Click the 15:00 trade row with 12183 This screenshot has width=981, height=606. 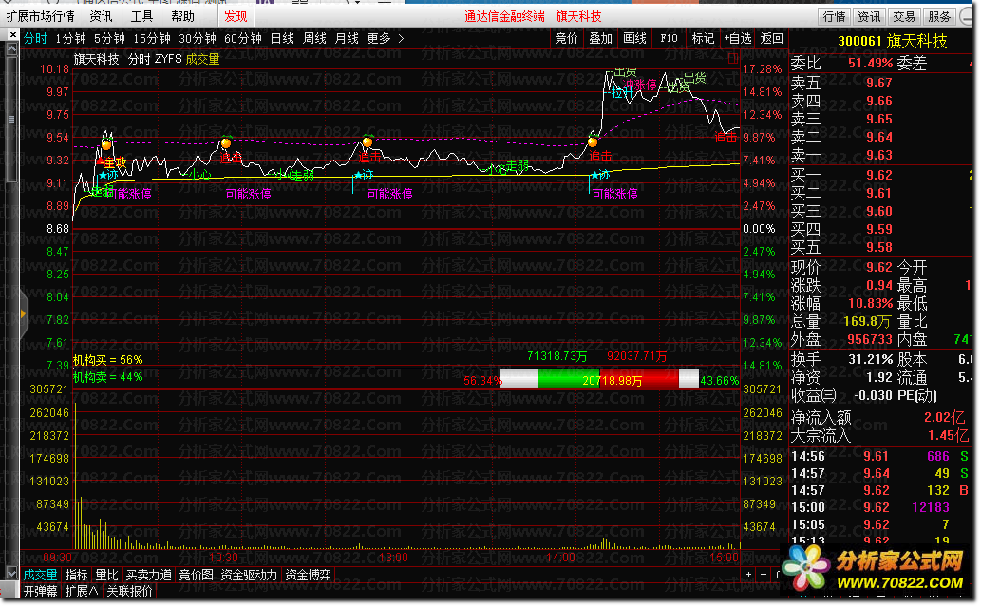(x=880, y=508)
